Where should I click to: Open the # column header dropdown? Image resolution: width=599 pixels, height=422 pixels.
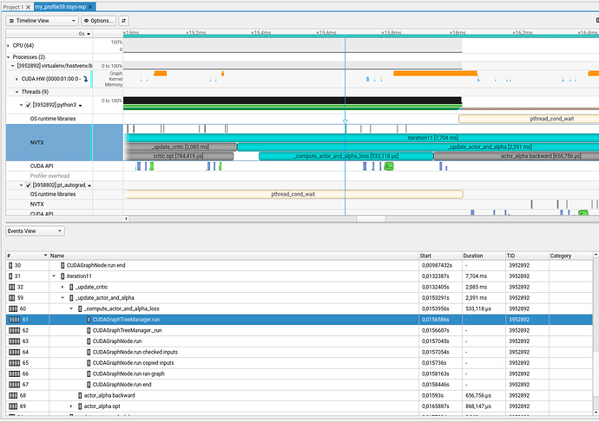[45, 256]
